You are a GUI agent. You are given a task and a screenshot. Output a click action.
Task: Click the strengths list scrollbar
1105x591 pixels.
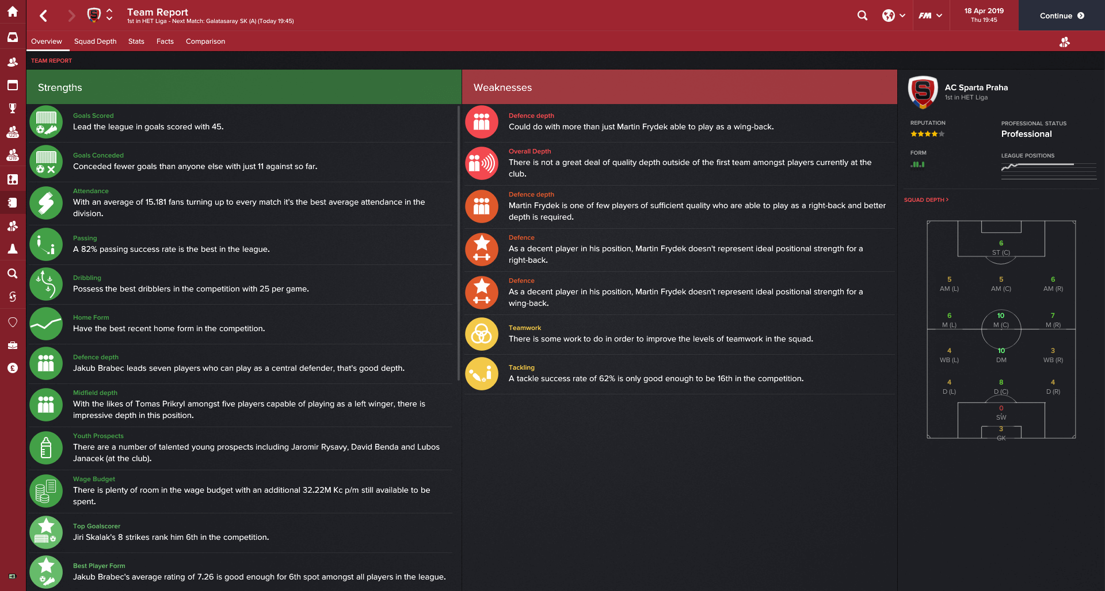pyautogui.click(x=459, y=243)
